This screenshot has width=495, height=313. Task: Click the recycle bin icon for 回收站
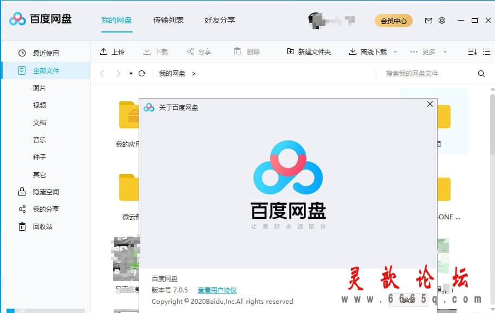(22, 226)
